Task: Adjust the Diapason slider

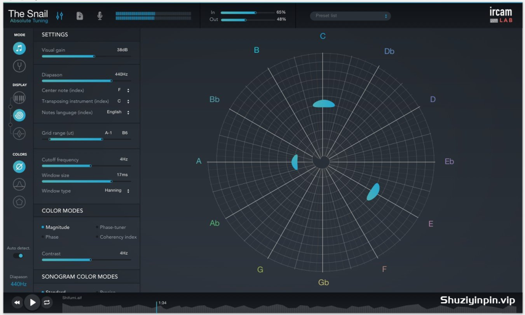Action: pyautogui.click(x=86, y=81)
